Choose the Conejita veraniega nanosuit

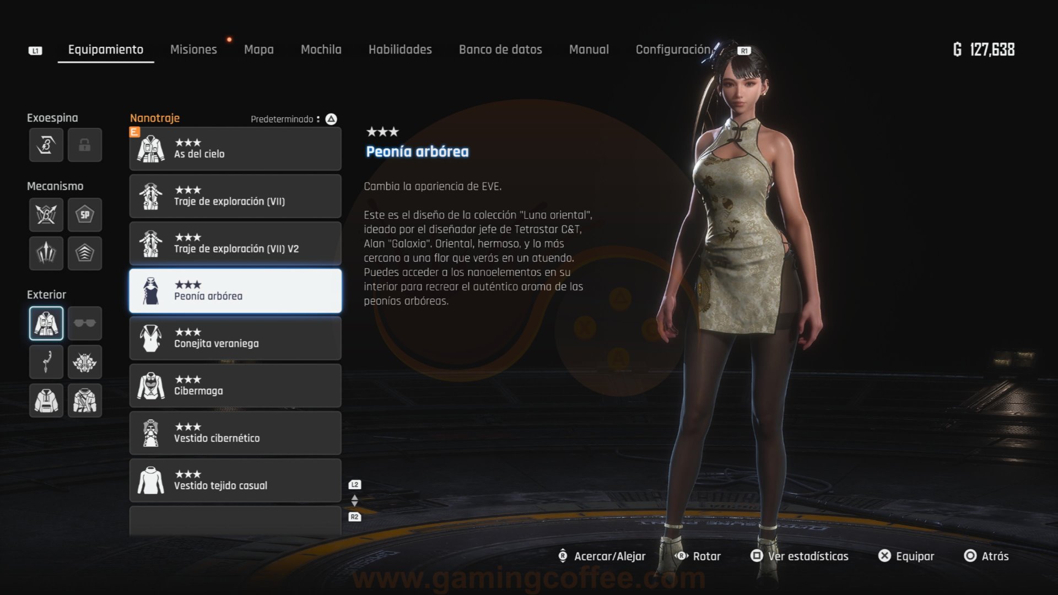[x=235, y=338]
